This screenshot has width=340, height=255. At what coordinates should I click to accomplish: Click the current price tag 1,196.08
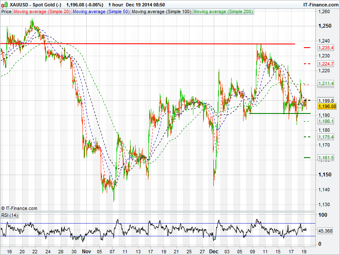coord(327,106)
